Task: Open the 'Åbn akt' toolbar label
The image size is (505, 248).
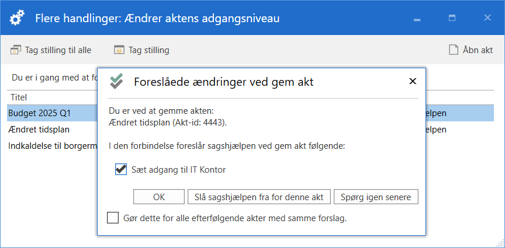Action: (x=478, y=50)
